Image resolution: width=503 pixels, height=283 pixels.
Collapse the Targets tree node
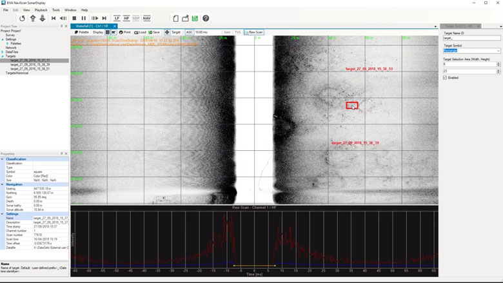(x=3, y=56)
